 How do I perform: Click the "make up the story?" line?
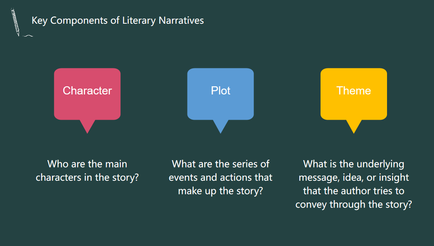tap(220, 191)
